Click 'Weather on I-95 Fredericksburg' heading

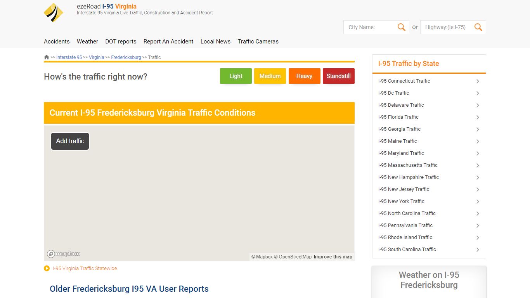point(429,280)
